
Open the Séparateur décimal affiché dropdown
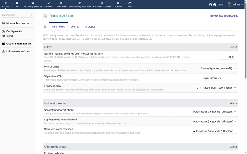pyautogui.click(x=214, y=112)
